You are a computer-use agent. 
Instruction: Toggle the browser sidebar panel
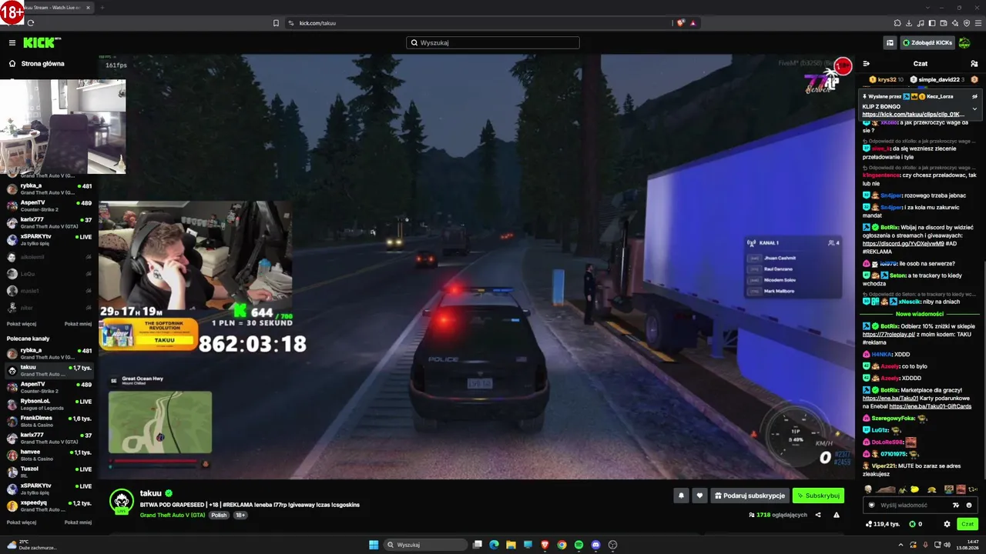(932, 23)
